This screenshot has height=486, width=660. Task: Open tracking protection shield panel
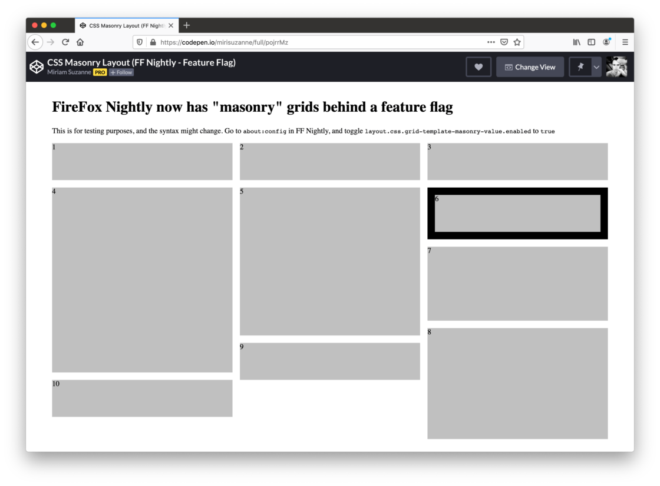(140, 42)
